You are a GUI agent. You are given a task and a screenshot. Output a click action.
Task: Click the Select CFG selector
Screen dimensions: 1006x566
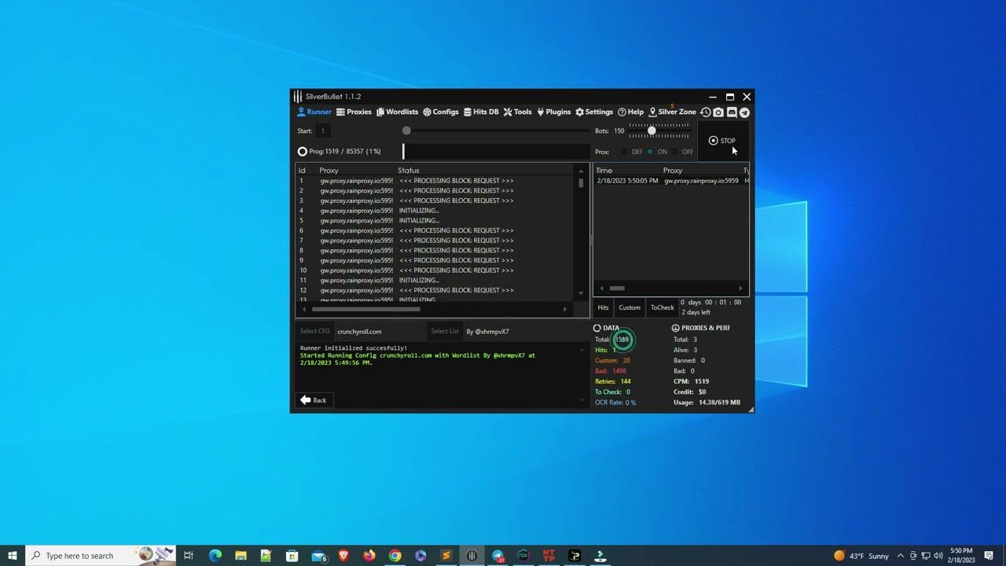pyautogui.click(x=314, y=332)
